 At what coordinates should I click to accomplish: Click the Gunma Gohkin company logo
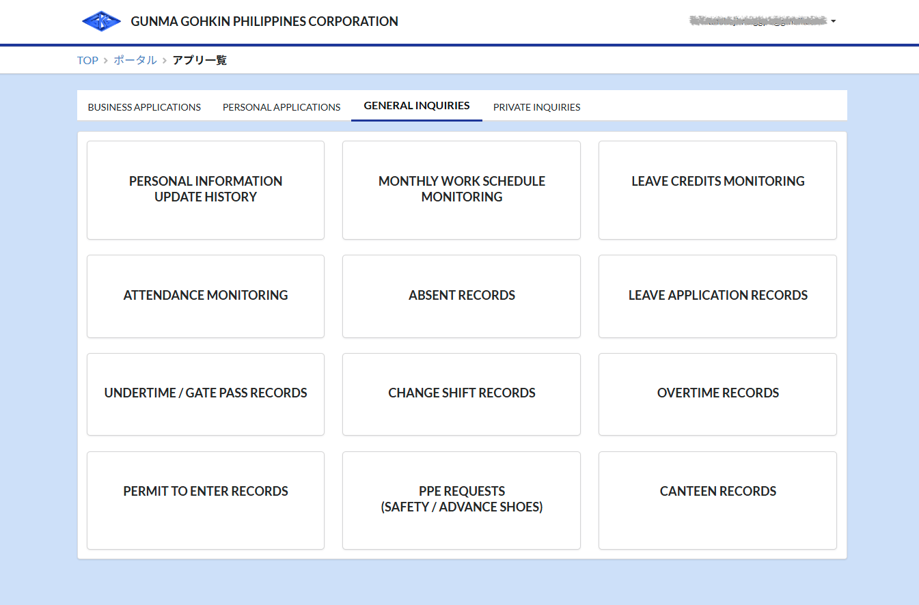coord(101,21)
